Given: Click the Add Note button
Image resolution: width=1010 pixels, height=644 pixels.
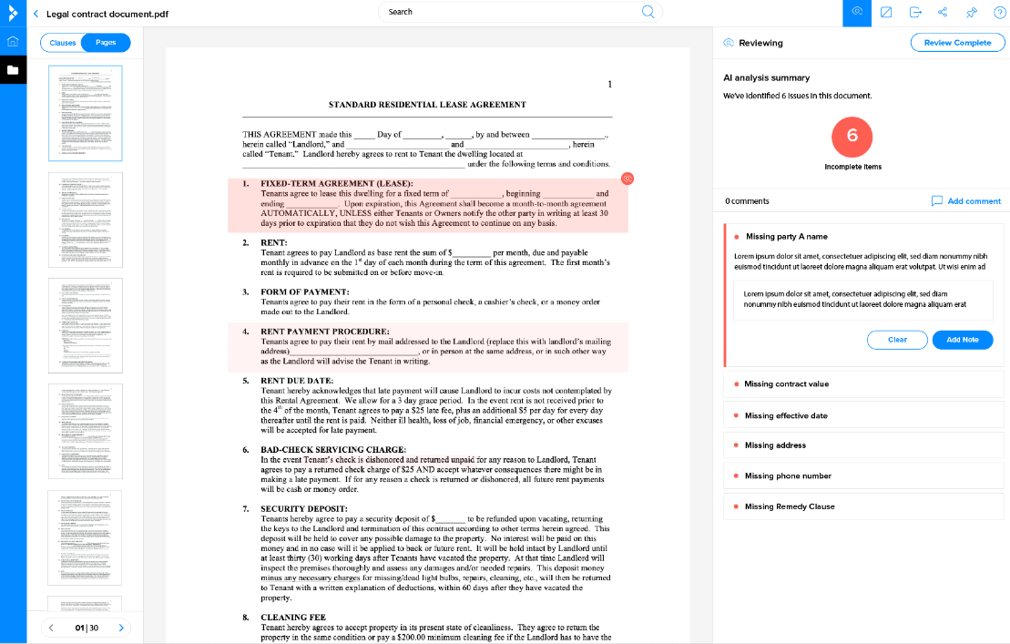Looking at the screenshot, I should click(962, 340).
